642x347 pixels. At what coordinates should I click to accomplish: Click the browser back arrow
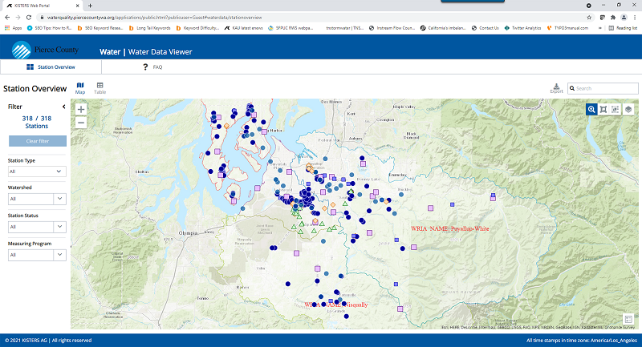click(x=7, y=17)
